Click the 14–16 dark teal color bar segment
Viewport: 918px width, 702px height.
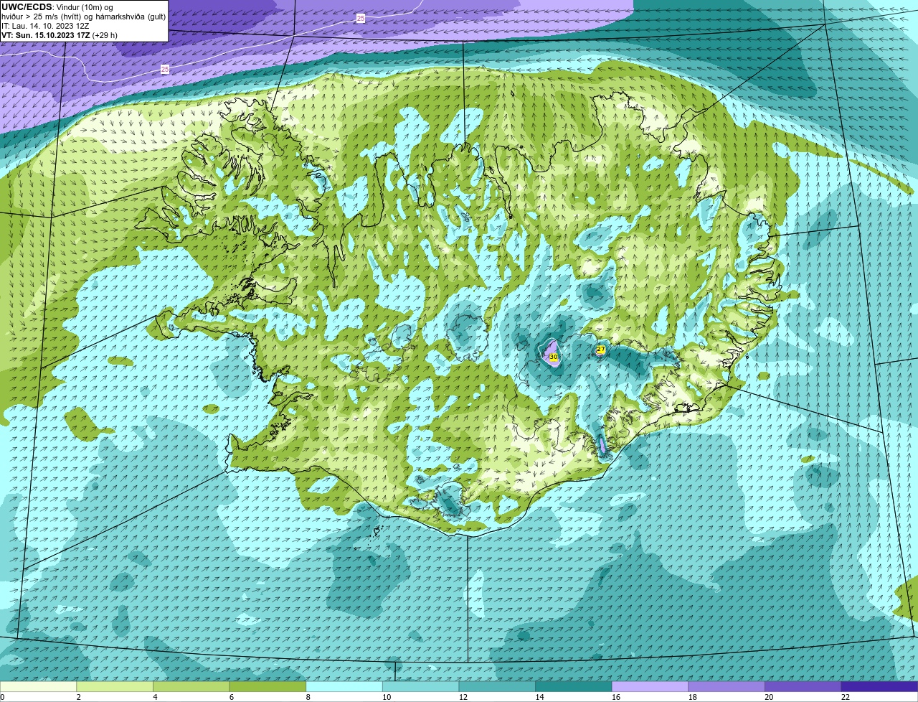[x=574, y=687]
